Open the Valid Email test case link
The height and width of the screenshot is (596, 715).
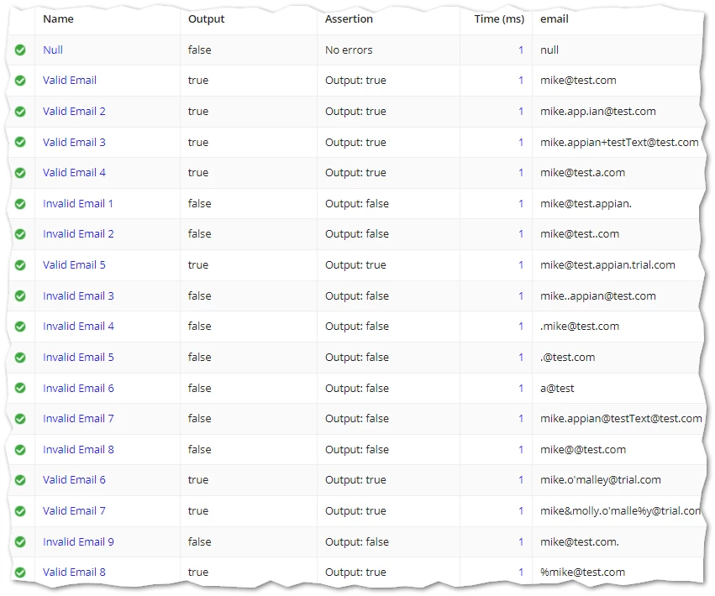(x=70, y=81)
